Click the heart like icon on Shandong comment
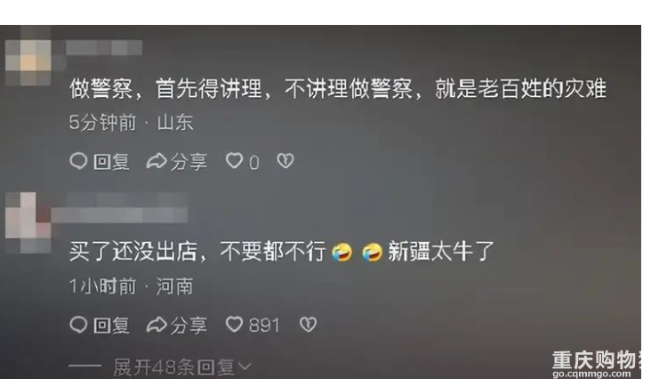 [x=234, y=161]
